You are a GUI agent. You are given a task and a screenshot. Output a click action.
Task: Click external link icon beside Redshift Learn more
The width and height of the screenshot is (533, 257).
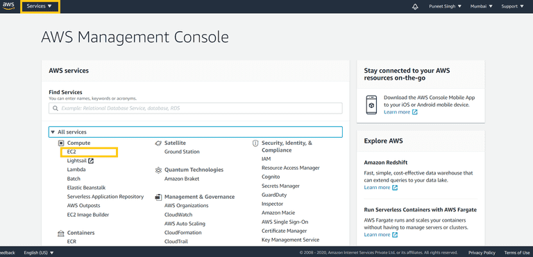[x=395, y=188]
